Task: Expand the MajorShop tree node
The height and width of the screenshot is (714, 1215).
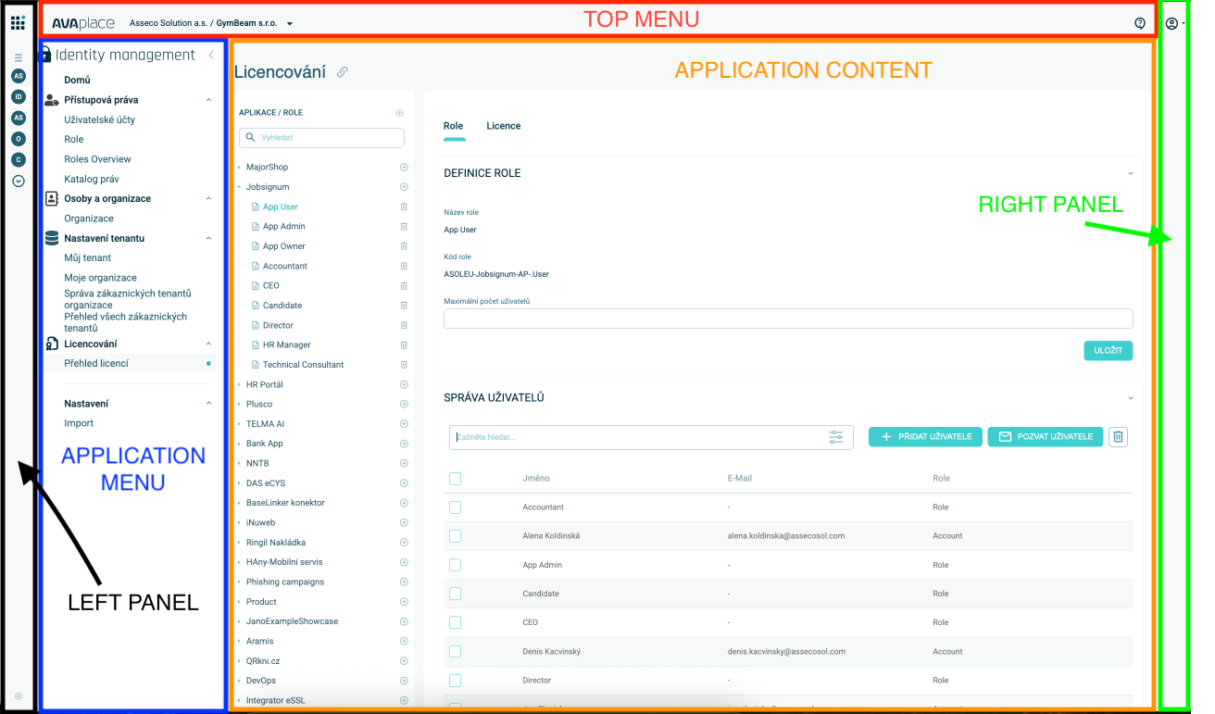Action: [239, 168]
